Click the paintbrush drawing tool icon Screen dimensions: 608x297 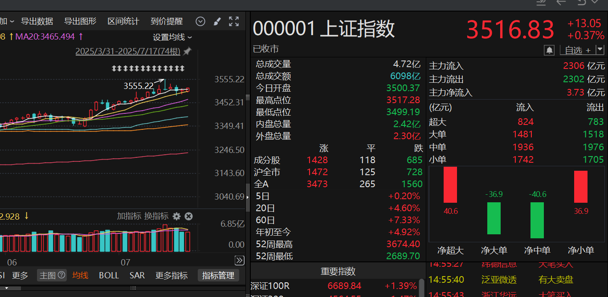[217, 21]
